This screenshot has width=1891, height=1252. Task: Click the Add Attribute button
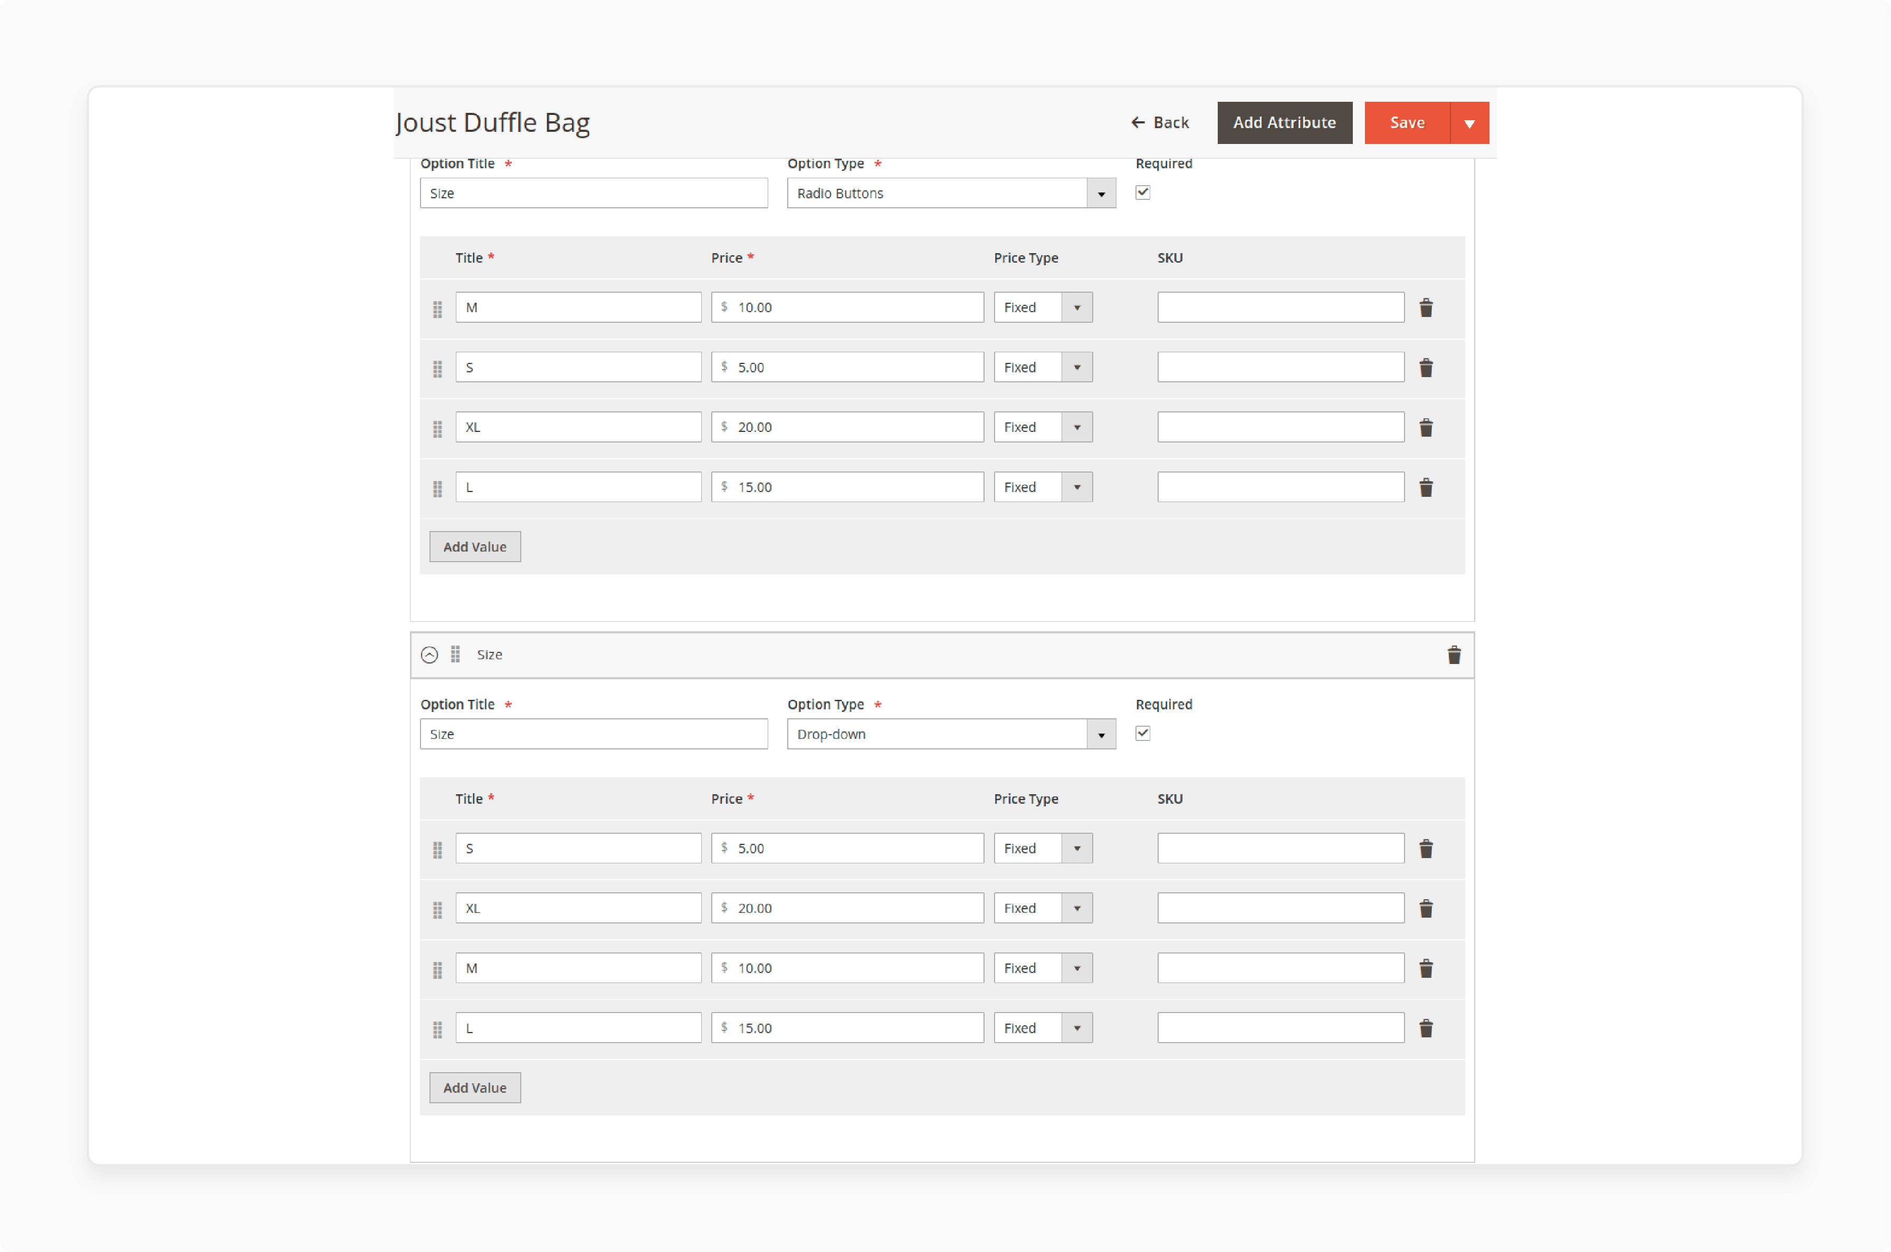[1284, 123]
